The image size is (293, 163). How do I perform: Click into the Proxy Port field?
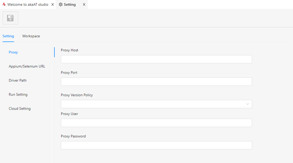[156, 81]
